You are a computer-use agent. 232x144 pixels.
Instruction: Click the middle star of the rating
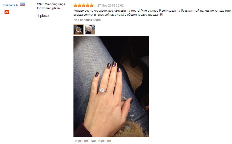[x=84, y=6]
